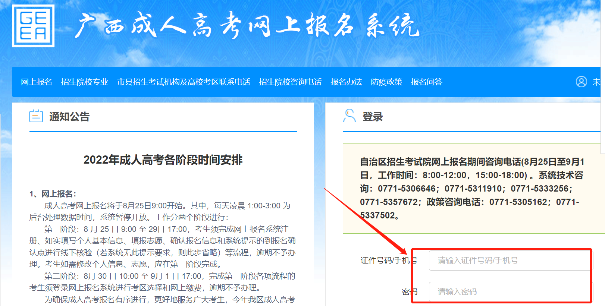Click the 广西成人高考网上报名系统 site title
605x306 pixels.
click(x=247, y=25)
